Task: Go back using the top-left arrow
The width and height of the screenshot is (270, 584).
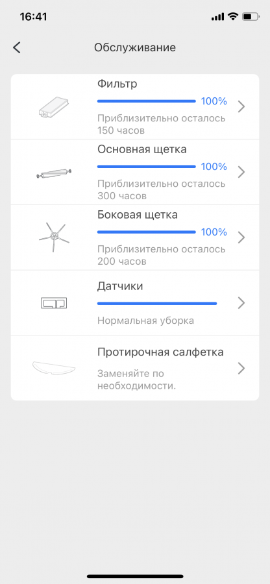Action: click(x=16, y=47)
